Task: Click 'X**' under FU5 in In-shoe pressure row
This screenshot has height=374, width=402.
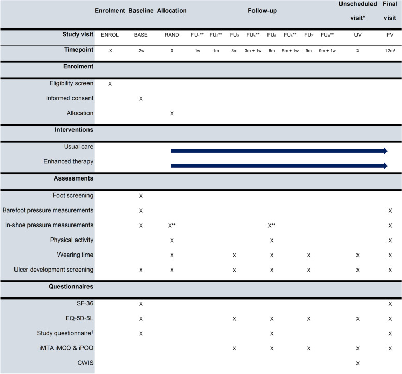Action: (x=272, y=226)
